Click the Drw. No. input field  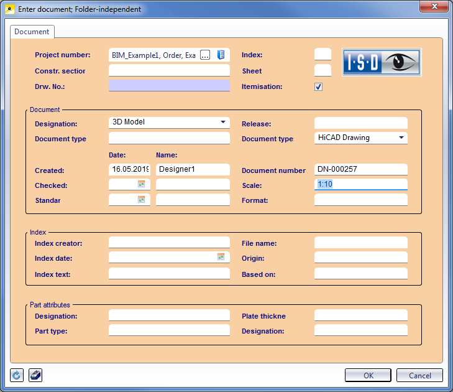click(169, 86)
